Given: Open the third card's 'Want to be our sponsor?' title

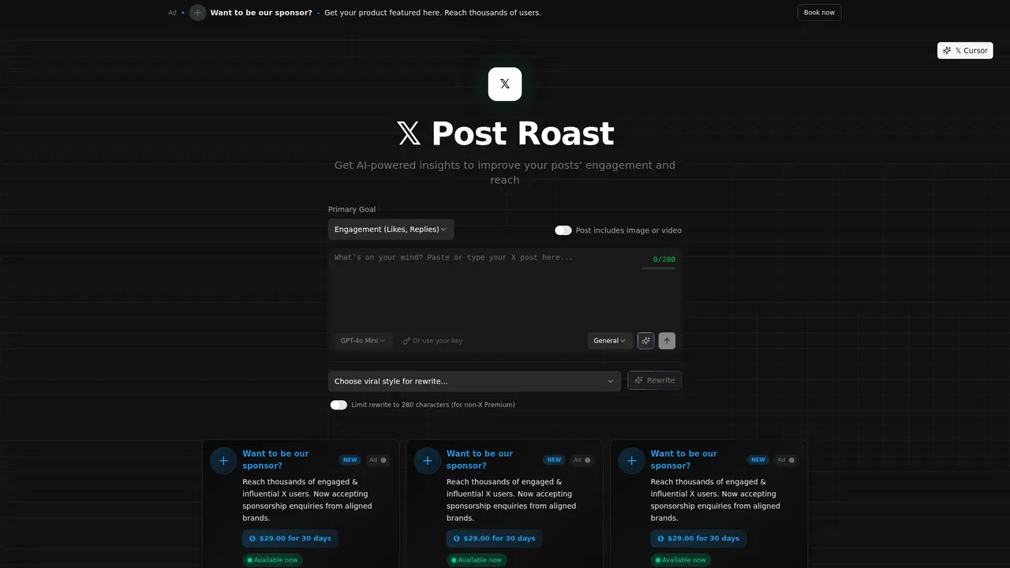Looking at the screenshot, I should [683, 460].
